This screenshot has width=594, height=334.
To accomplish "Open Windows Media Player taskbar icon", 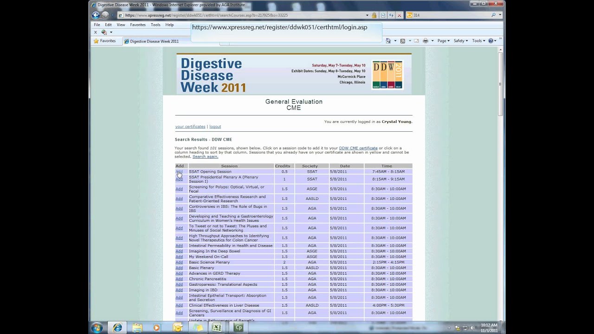I will tap(156, 328).
